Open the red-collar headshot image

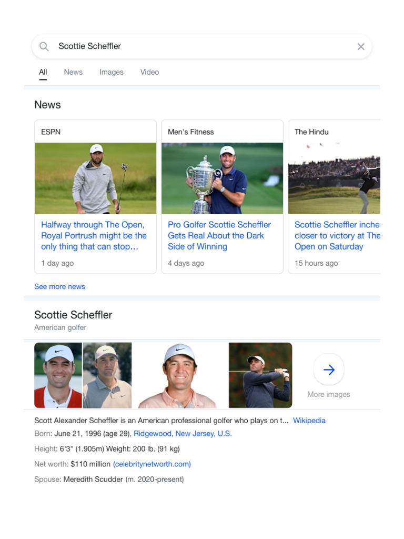[x=58, y=375]
